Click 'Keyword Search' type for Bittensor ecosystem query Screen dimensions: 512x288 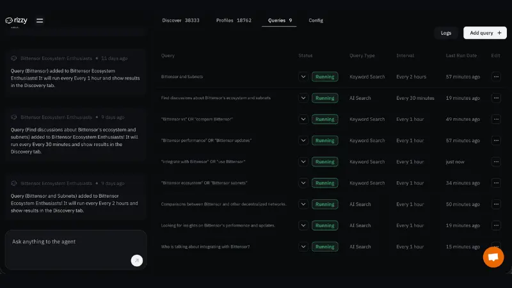367,183
